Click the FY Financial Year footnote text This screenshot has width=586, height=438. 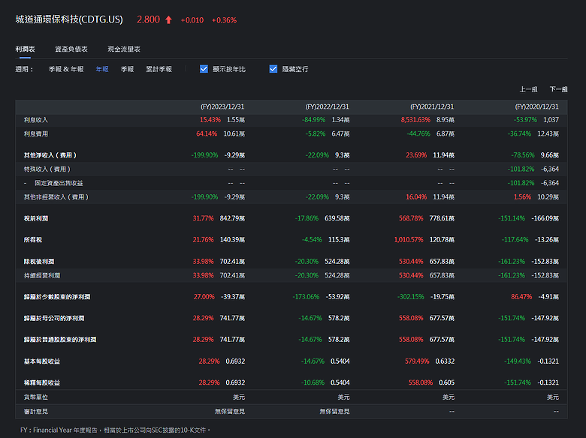tap(115, 430)
